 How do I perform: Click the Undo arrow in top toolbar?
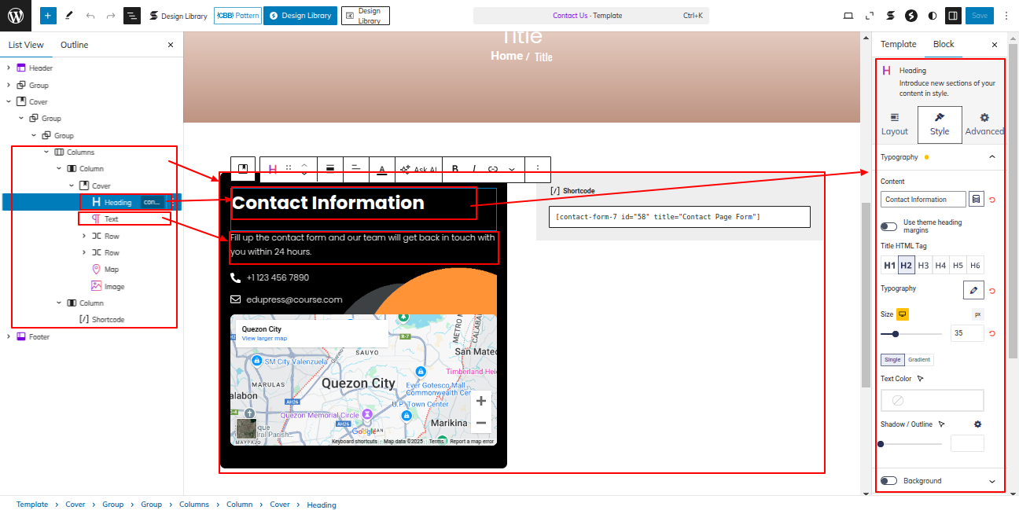tap(90, 16)
